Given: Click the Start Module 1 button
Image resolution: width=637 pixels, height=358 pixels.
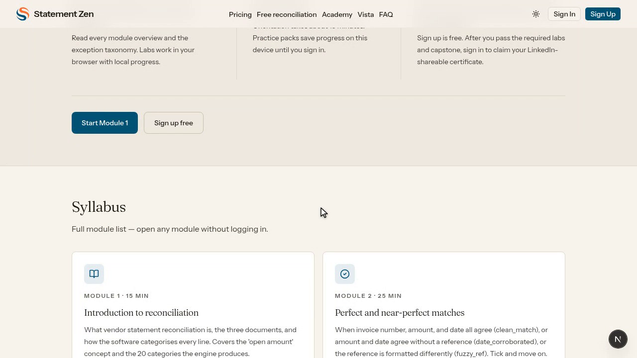Looking at the screenshot, I should pyautogui.click(x=105, y=123).
